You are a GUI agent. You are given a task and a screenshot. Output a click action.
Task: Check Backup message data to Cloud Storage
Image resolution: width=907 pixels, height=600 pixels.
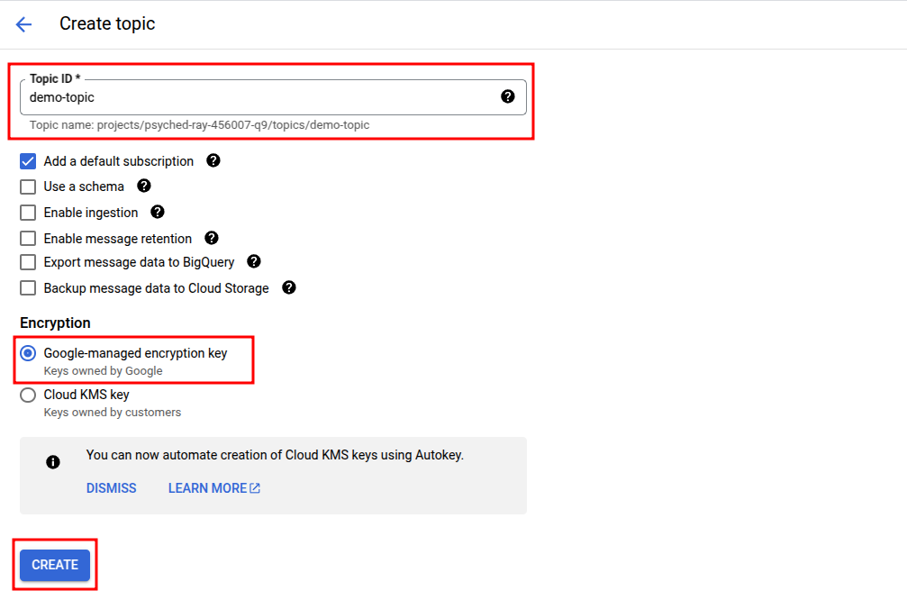point(28,288)
